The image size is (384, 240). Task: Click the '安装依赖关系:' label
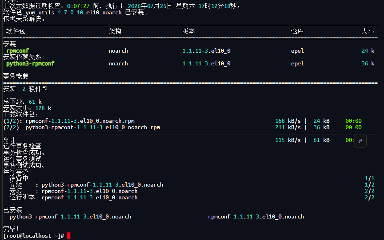[x=24, y=57]
